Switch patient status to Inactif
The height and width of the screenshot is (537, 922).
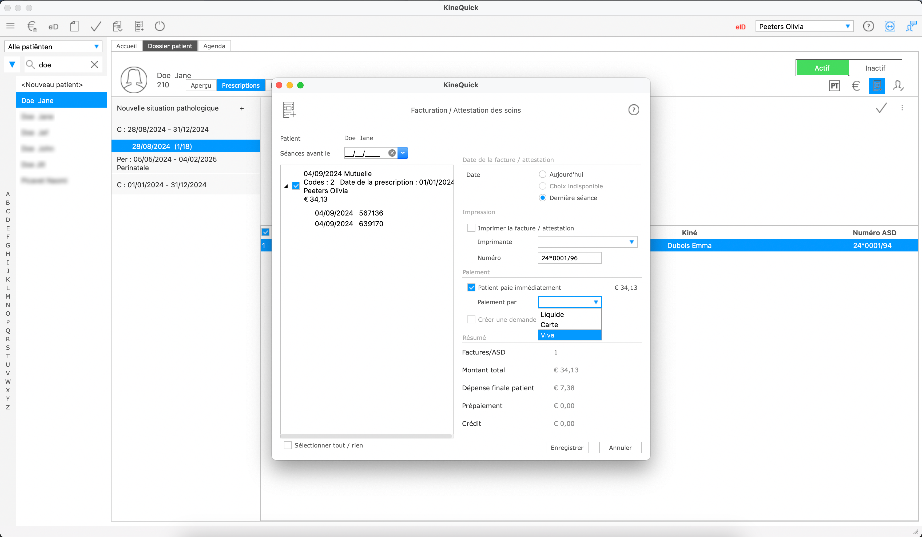click(x=875, y=68)
